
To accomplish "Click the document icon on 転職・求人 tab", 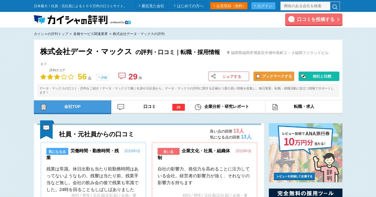I will pyautogui.click(x=275, y=107).
